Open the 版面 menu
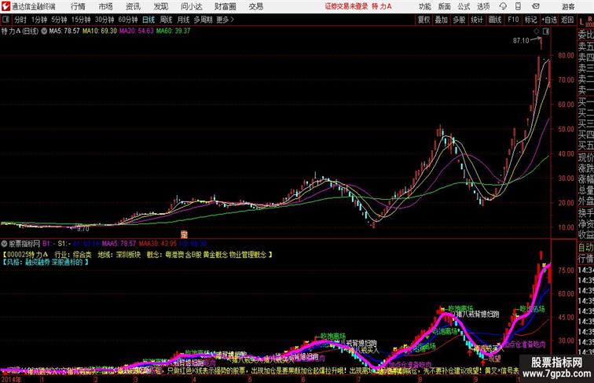This screenshot has width=594, height=383. 445,6
